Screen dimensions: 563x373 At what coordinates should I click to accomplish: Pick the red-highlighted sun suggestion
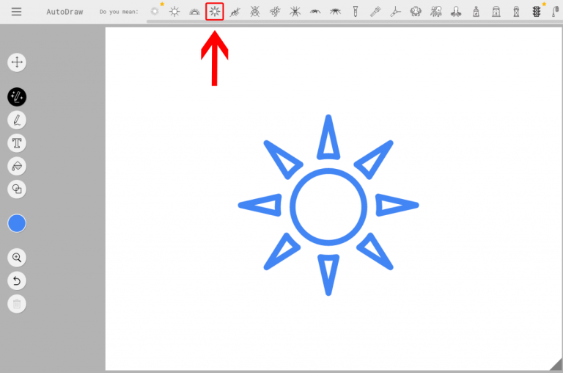coord(214,11)
